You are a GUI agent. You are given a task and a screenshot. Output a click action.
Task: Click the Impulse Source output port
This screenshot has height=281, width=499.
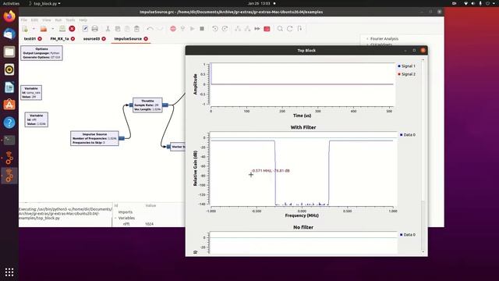[x=122, y=138]
